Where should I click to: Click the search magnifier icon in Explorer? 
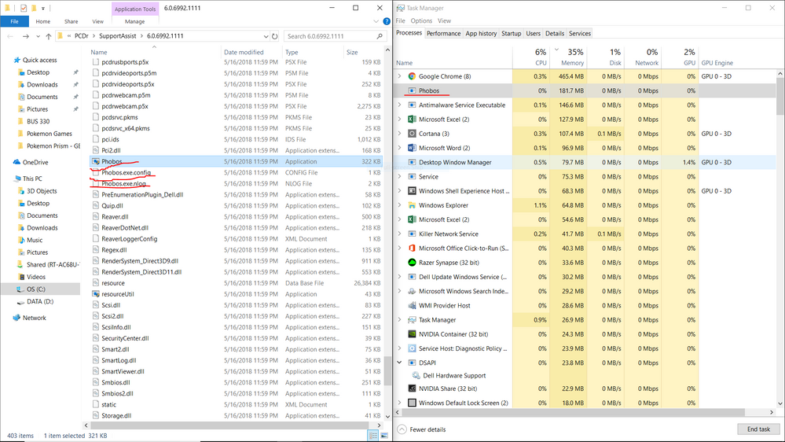tap(380, 36)
